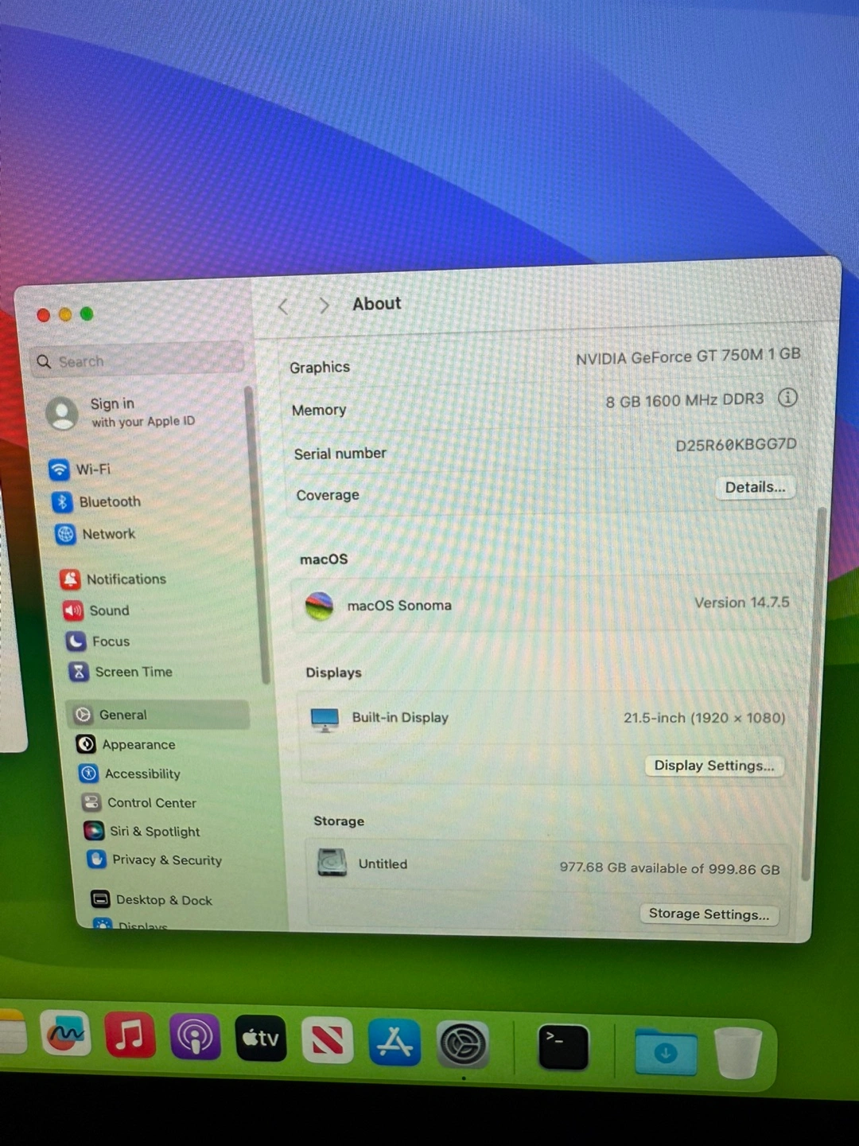Go back with the left chevron
Viewport: 859px width, 1146px height.
284,306
